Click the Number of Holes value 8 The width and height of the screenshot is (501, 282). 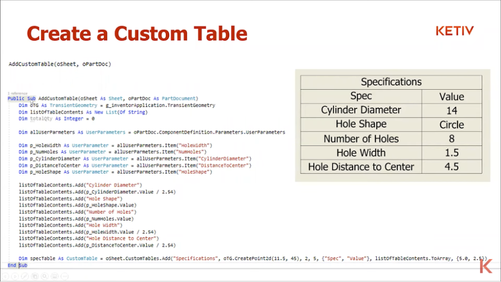coord(451,139)
